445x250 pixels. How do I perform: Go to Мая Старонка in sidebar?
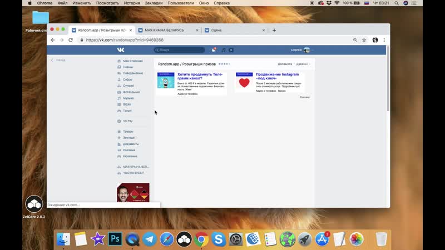132,61
